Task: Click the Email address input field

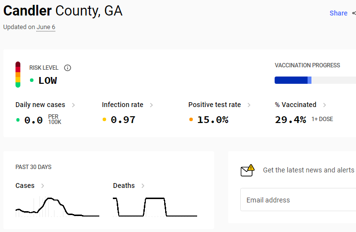Action: [x=298, y=200]
